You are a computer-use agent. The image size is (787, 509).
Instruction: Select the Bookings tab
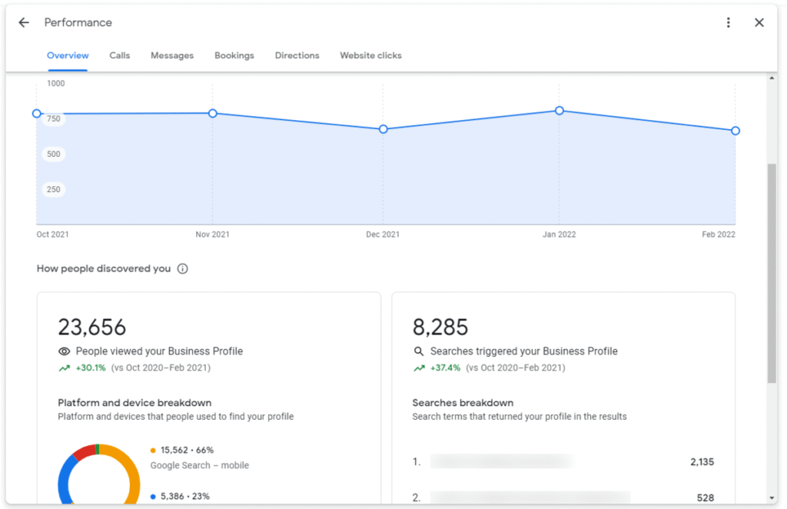[x=234, y=55]
